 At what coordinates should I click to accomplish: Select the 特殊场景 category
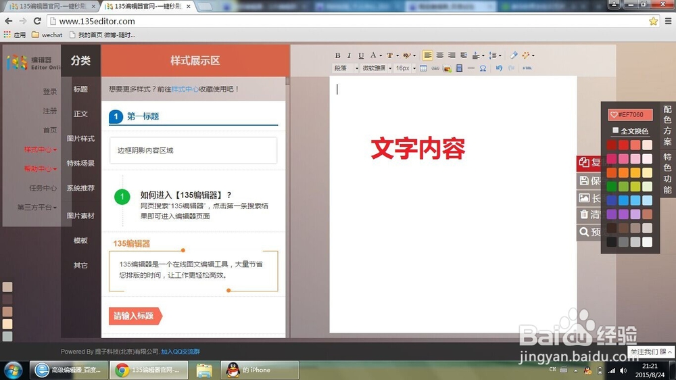[80, 164]
